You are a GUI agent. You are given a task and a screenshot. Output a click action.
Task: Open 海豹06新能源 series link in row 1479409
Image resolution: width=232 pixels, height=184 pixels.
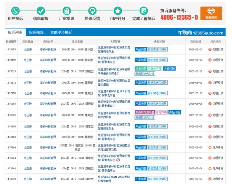pyautogui.click(x=48, y=60)
